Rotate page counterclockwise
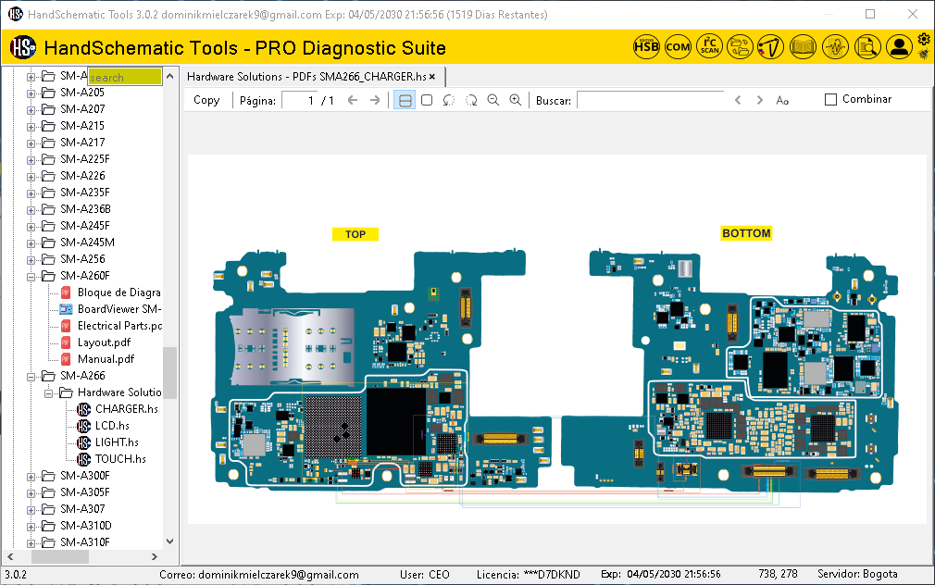 click(x=449, y=100)
